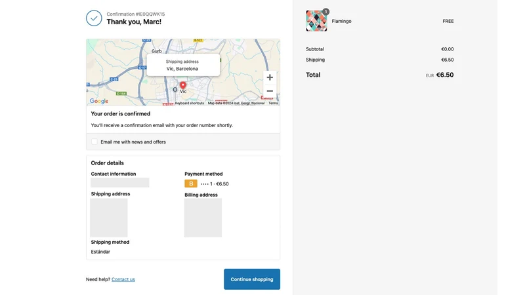Click the FREE price label
The width and height of the screenshot is (525, 295).
coord(448,21)
